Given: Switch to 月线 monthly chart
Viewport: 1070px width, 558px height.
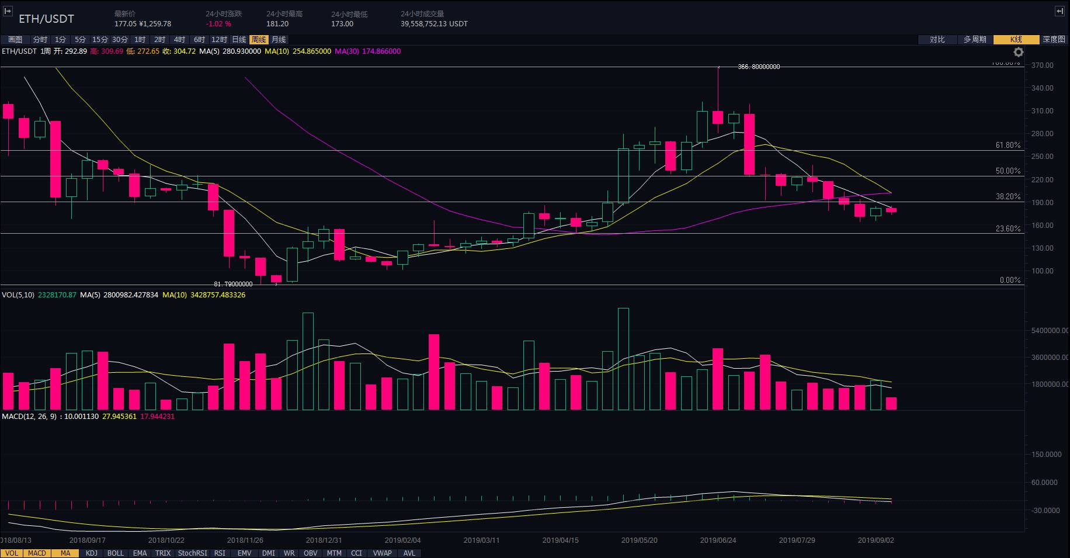Looking at the screenshot, I should pos(279,40).
